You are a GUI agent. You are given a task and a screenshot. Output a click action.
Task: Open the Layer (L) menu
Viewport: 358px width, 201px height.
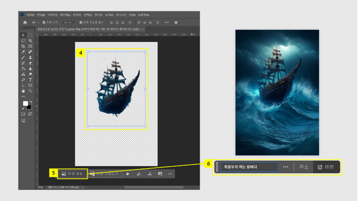[x=65, y=15]
